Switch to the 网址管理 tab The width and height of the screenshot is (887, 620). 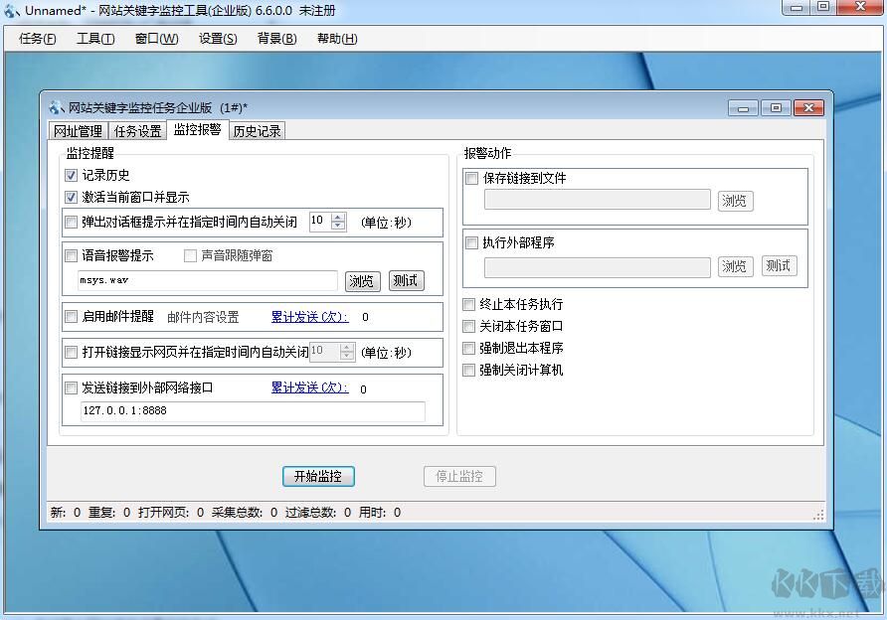point(79,131)
